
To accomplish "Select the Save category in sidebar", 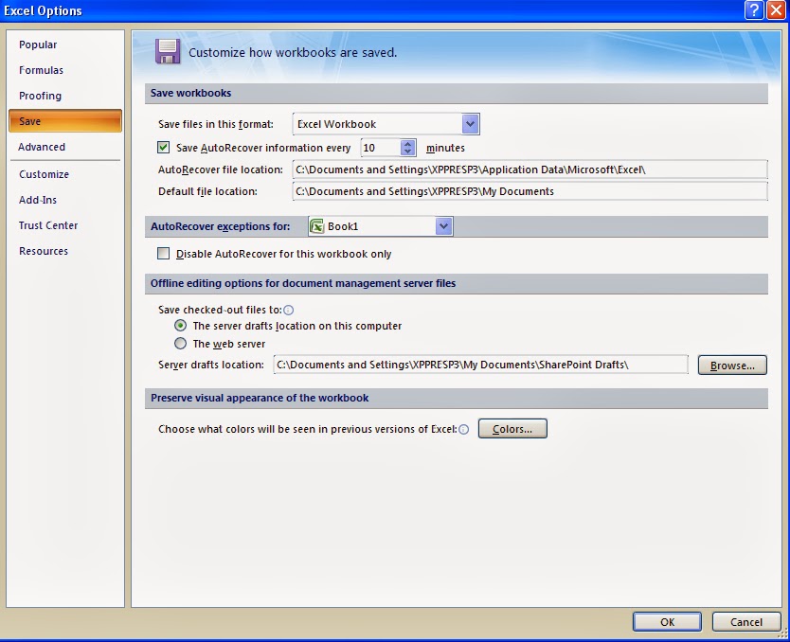I will [65, 121].
